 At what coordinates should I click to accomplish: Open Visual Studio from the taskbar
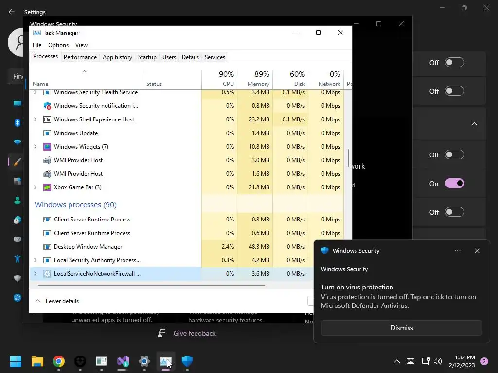[123, 361]
